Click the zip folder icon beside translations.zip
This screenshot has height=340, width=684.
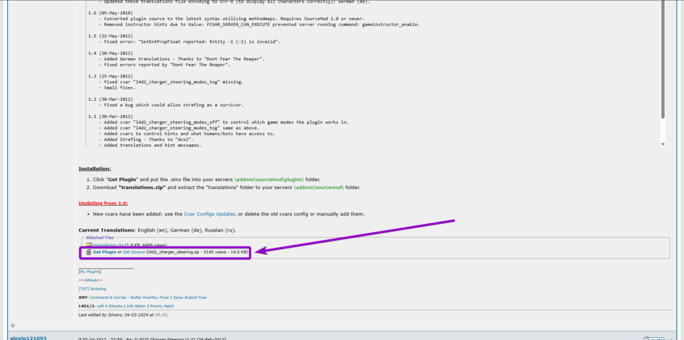(89, 245)
